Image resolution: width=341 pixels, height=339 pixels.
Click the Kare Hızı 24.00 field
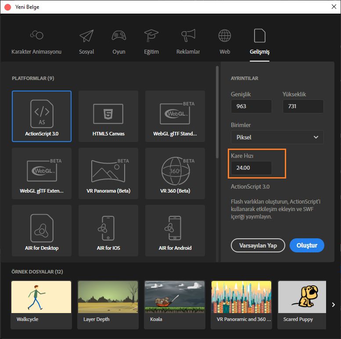pos(251,168)
